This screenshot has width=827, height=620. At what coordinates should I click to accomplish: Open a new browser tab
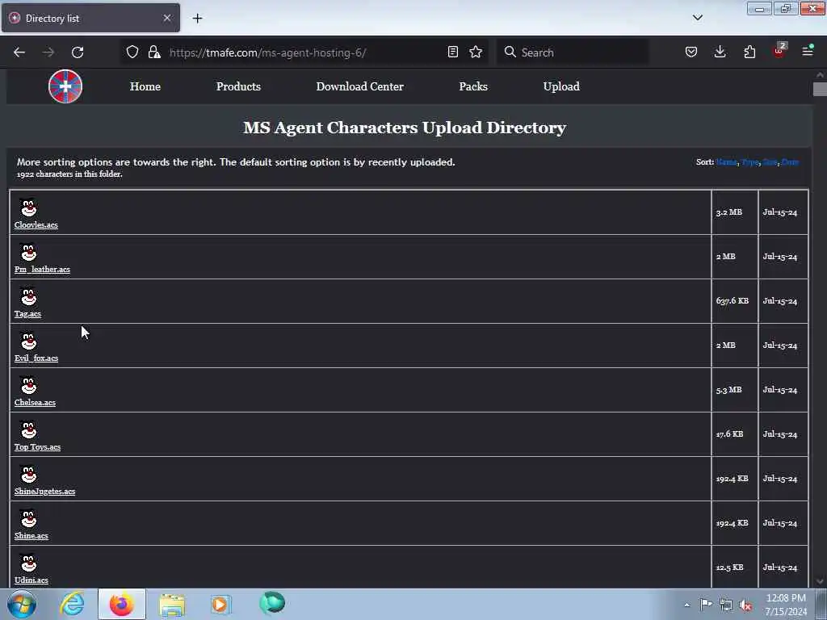[197, 19]
